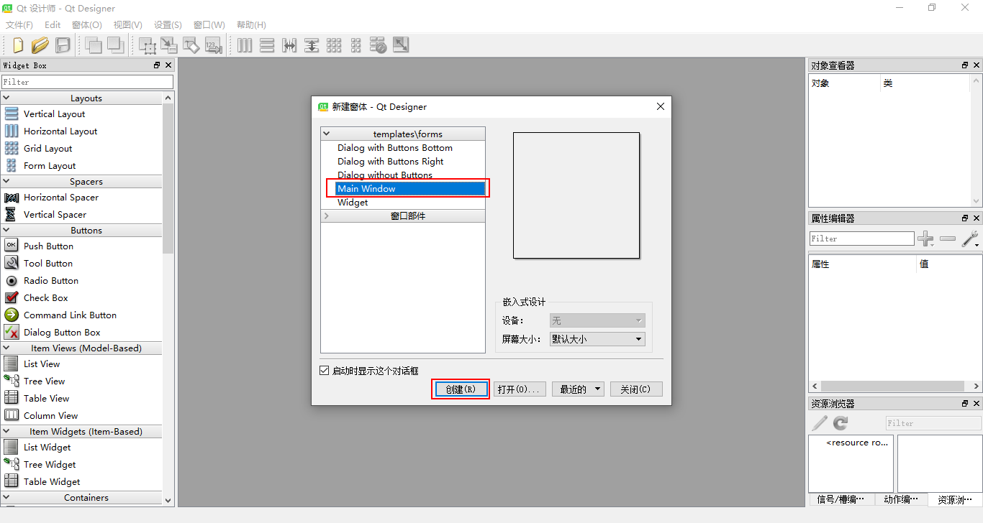Collapse the templates\forms section
The image size is (983, 523).
(x=326, y=133)
